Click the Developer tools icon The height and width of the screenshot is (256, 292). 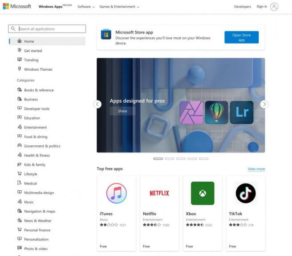tap(20, 108)
